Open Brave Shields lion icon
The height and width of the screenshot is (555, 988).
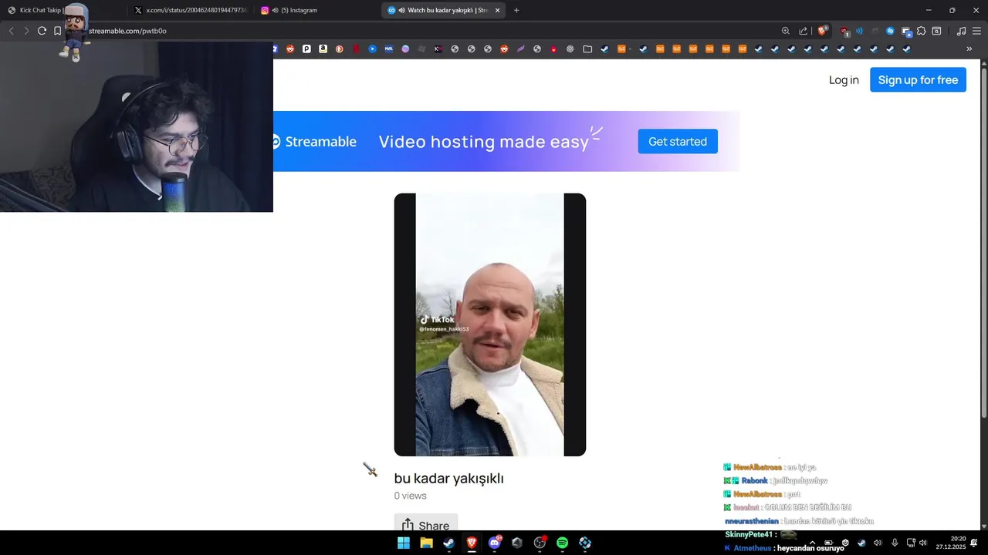[823, 31]
